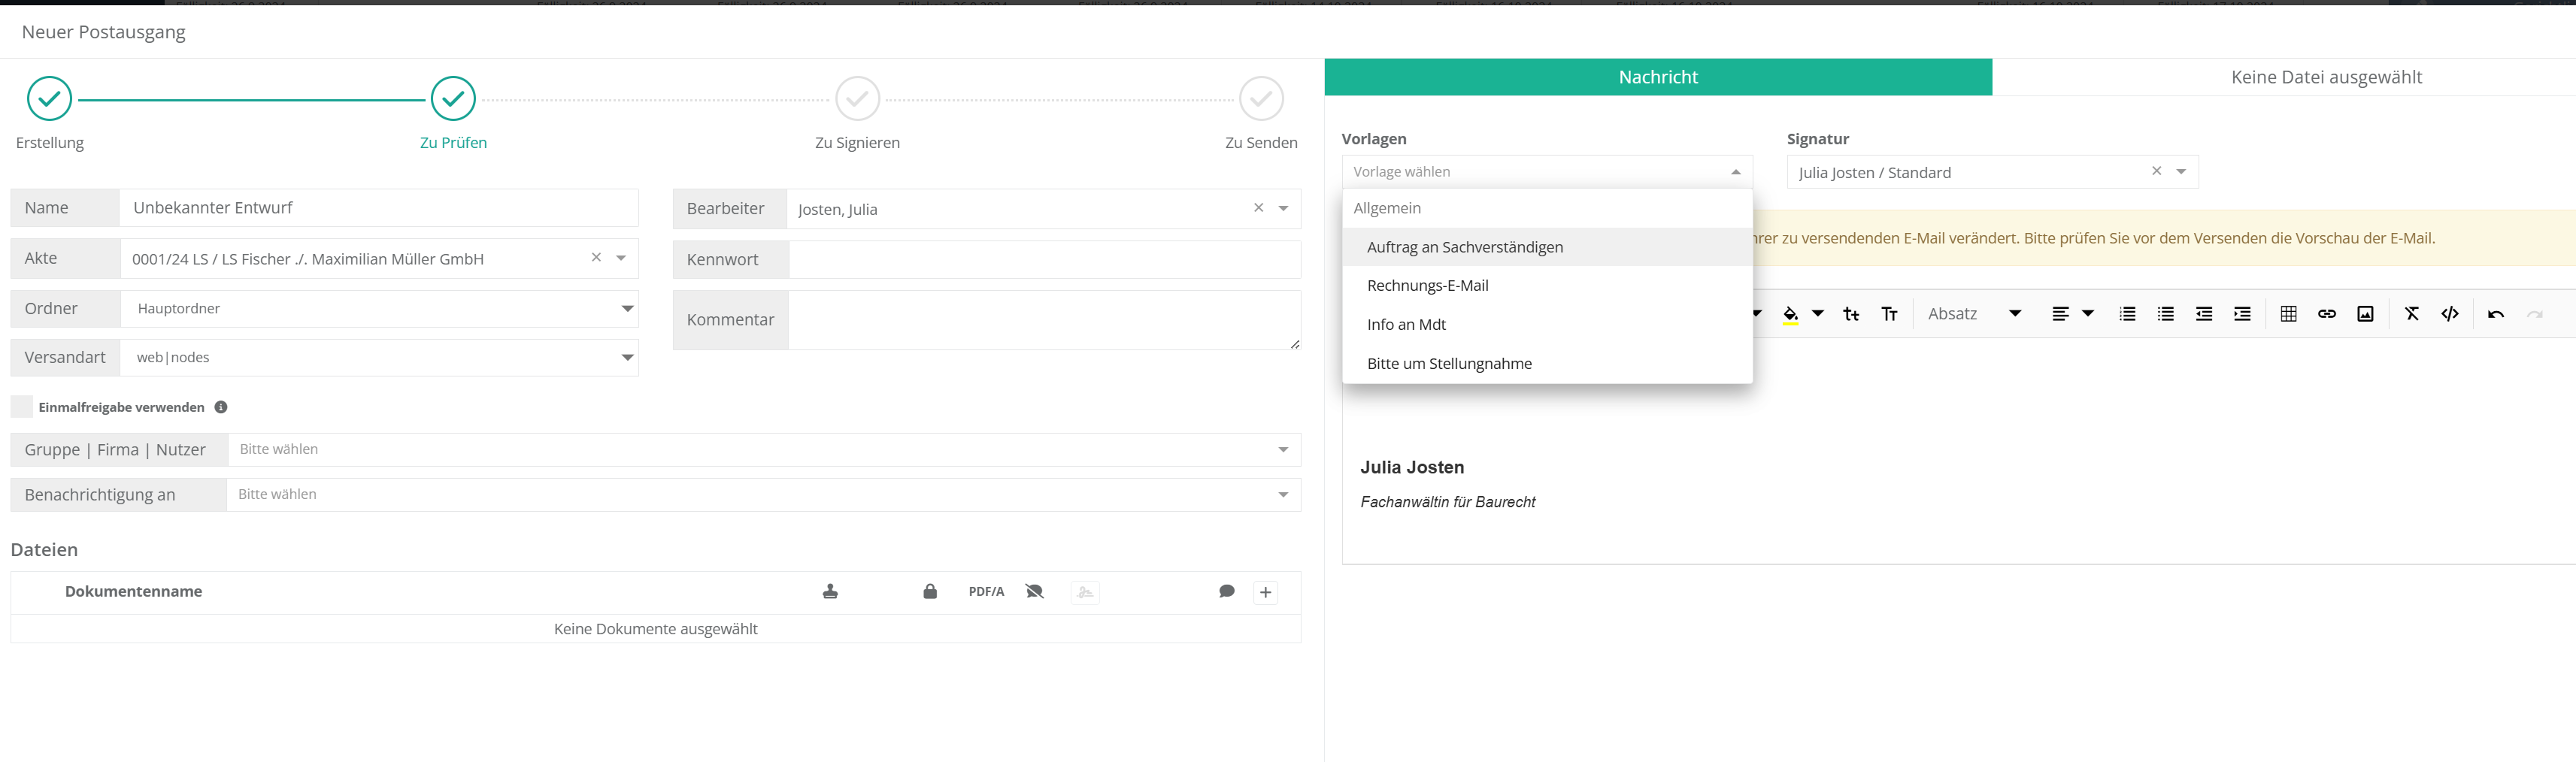Click the insert link icon
Image resolution: width=2576 pixels, height=762 pixels.
coord(2327,314)
